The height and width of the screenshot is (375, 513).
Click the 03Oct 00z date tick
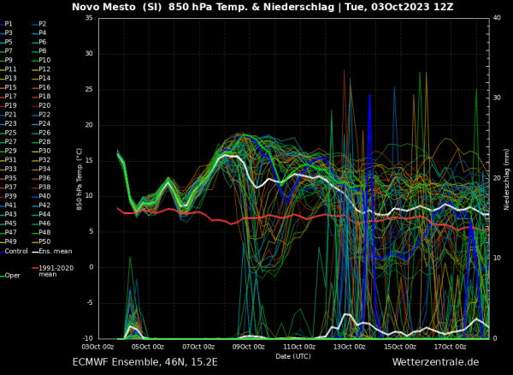click(98, 347)
